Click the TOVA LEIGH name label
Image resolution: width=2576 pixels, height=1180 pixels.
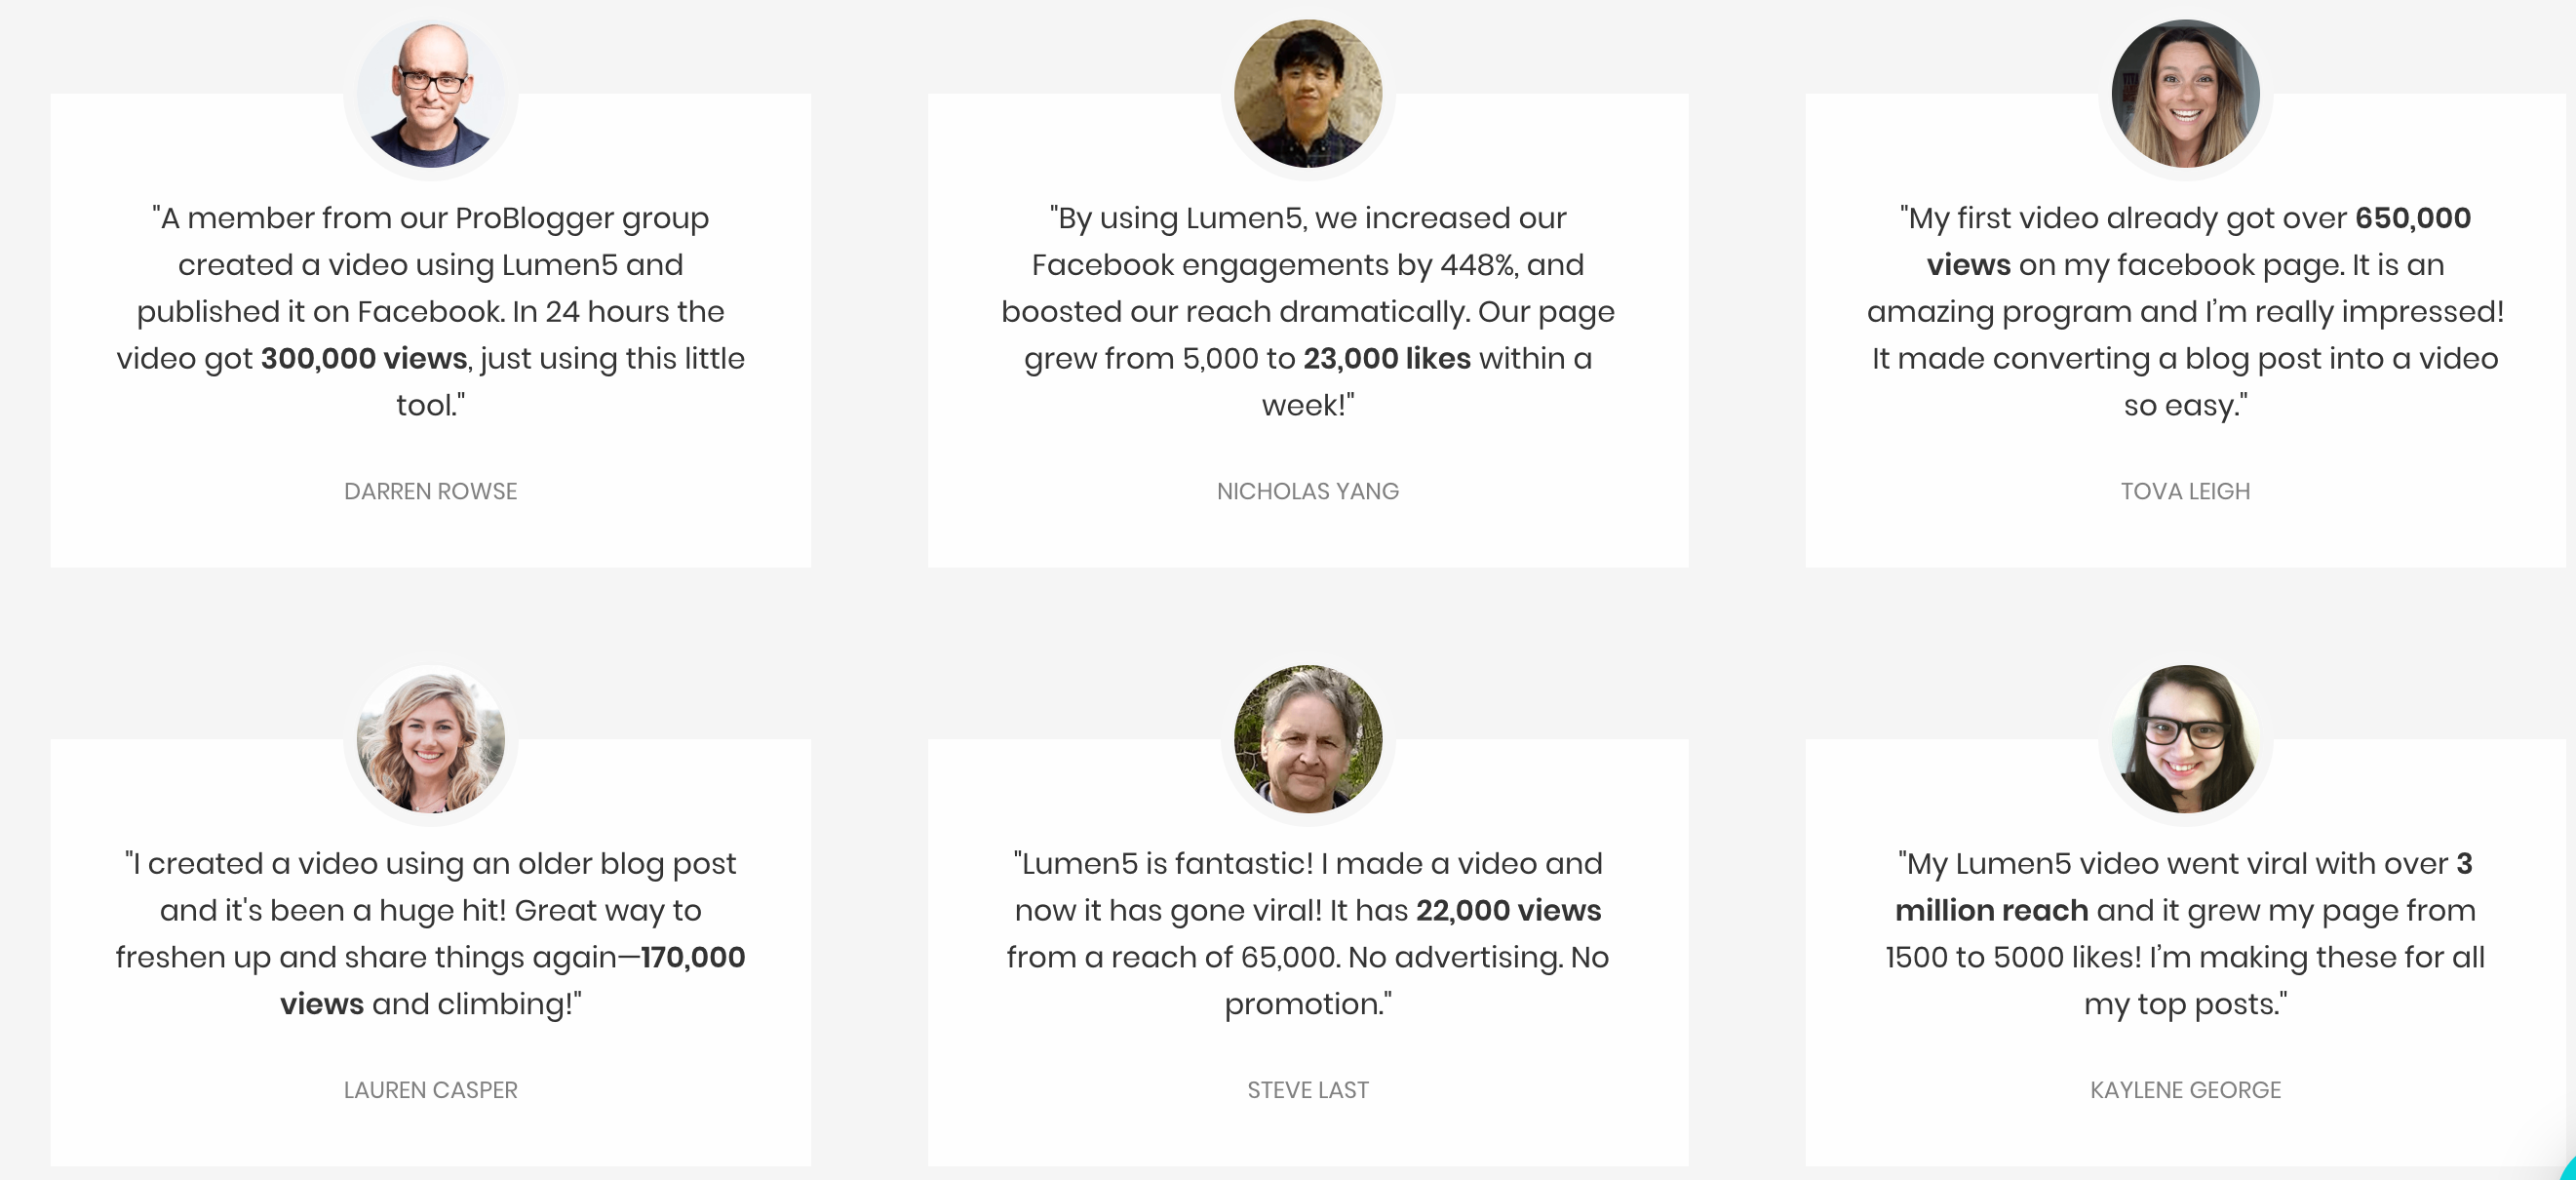2185,491
